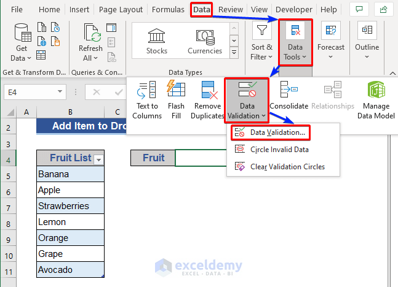Viewport: 398px width, 287px height.
Task: Select the Orange cell
Action: [70, 238]
